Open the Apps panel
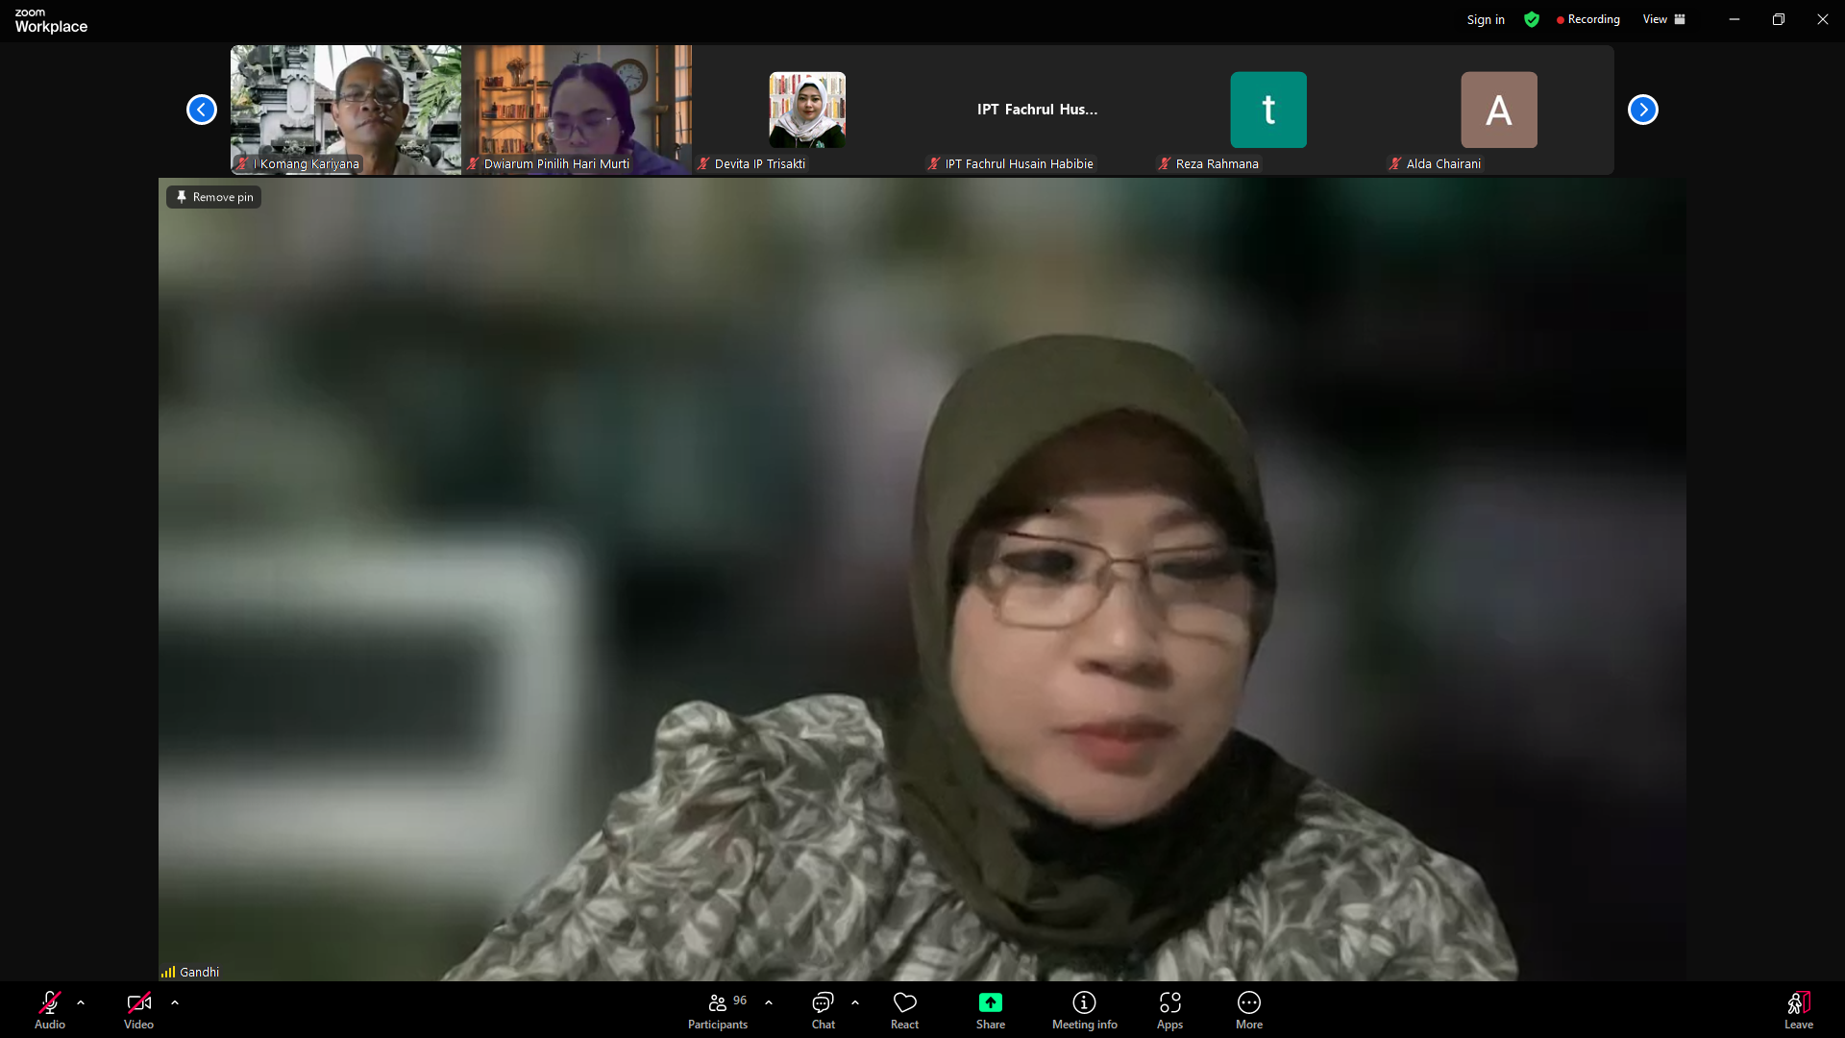 (x=1170, y=1009)
